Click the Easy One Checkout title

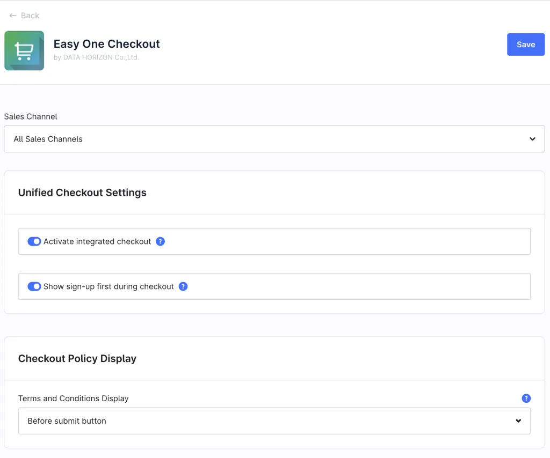click(107, 44)
